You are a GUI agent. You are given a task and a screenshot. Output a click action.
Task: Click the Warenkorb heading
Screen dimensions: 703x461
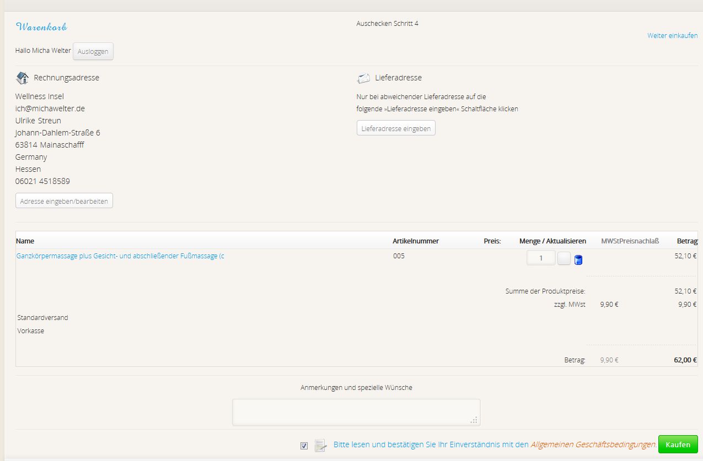click(x=41, y=27)
